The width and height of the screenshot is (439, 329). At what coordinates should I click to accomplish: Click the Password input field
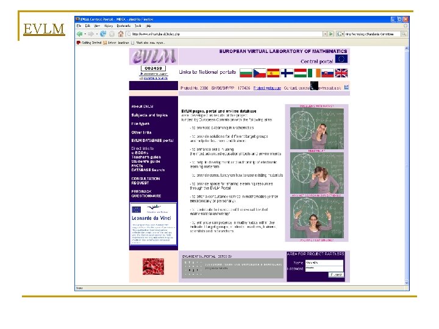click(324, 269)
